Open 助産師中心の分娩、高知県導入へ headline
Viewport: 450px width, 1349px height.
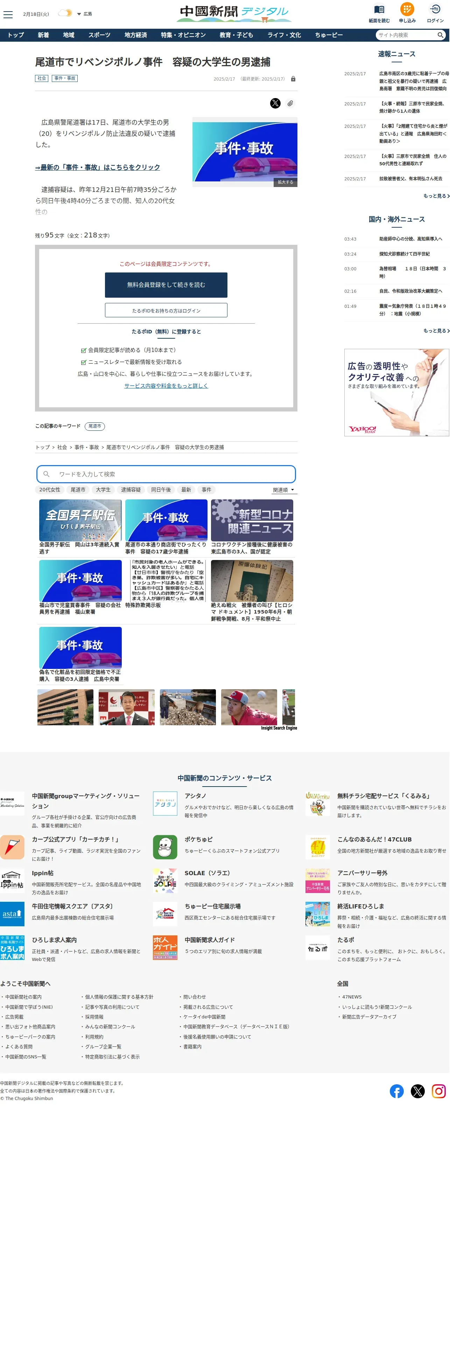point(411,239)
